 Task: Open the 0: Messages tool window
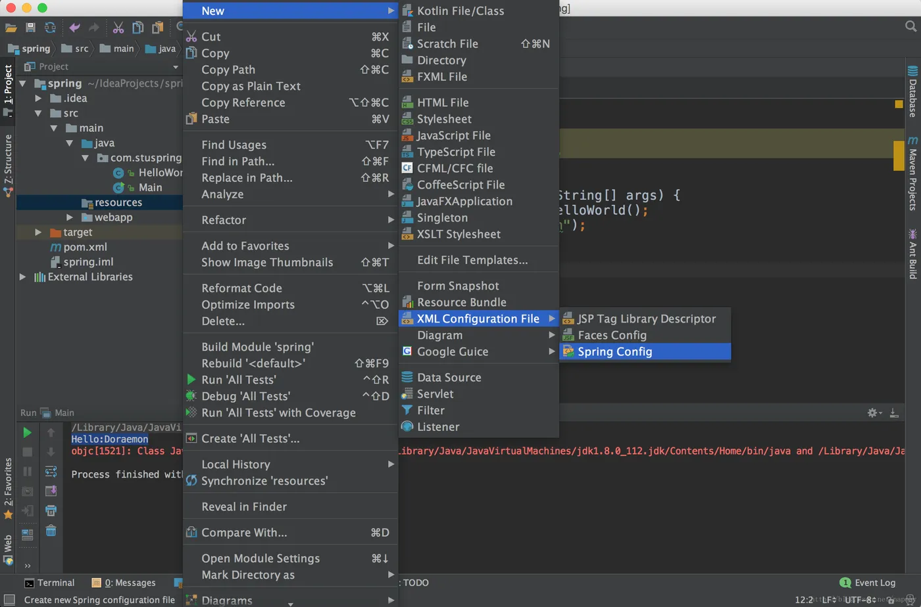tap(124, 583)
